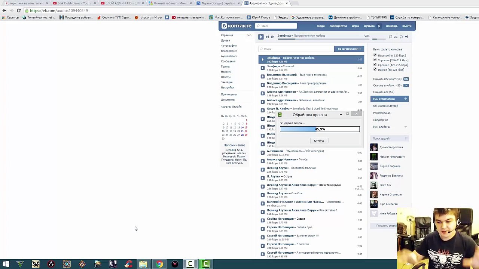The height and width of the screenshot is (269, 479).
Task: Open Kirito Fox friend audio list
Action: coord(385,185)
